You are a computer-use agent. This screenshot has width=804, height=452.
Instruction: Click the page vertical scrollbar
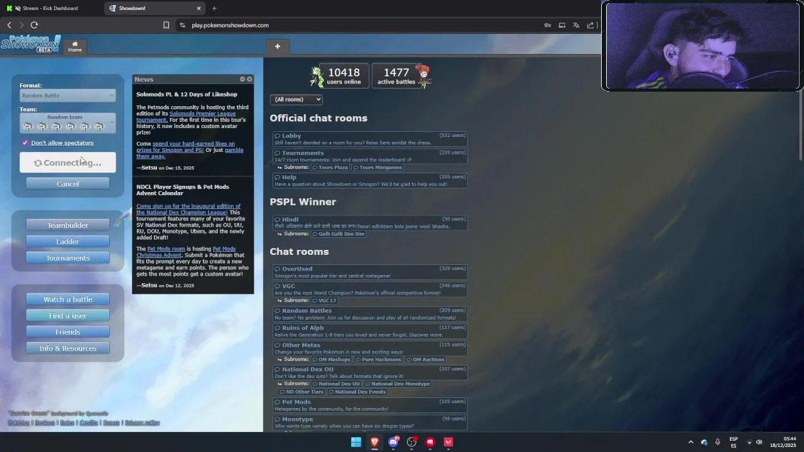[801, 126]
